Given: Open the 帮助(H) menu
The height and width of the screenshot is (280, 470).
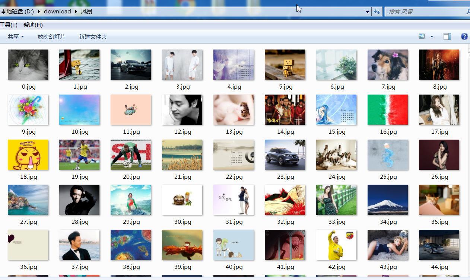Looking at the screenshot, I should [x=33, y=25].
